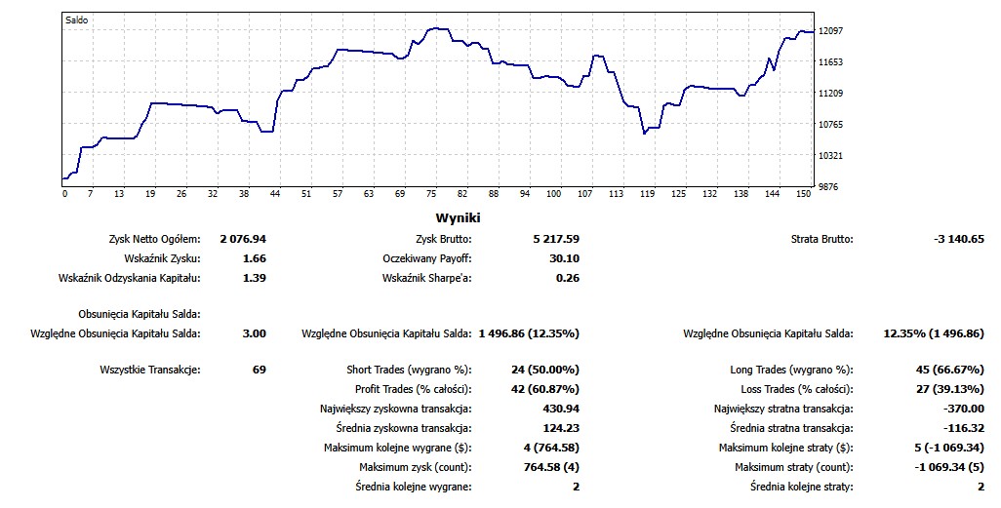The image size is (1001, 508).
Task: Select the Największy stratna transakcja value -370.00
Action: click(959, 409)
